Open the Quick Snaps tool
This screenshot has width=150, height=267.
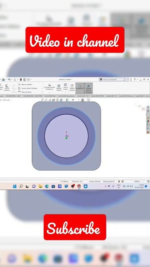(65, 87)
